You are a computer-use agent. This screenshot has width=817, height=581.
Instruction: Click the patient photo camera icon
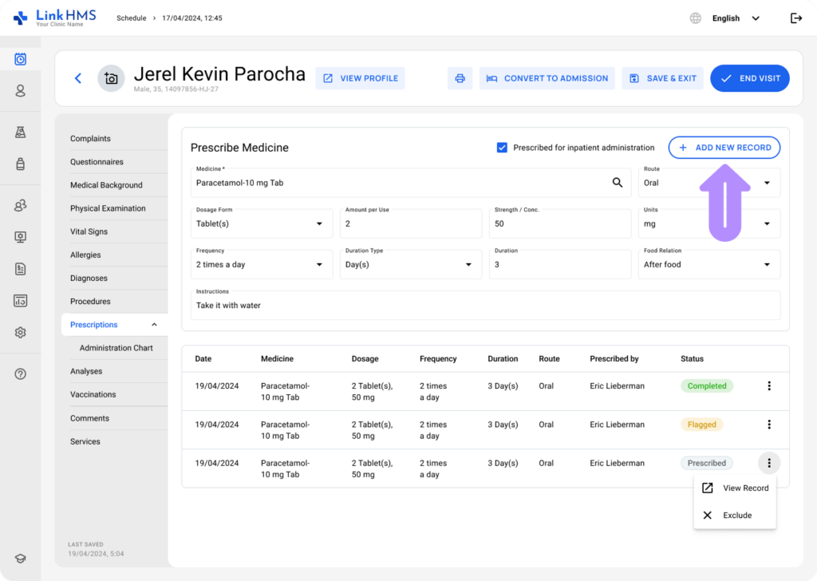(111, 78)
